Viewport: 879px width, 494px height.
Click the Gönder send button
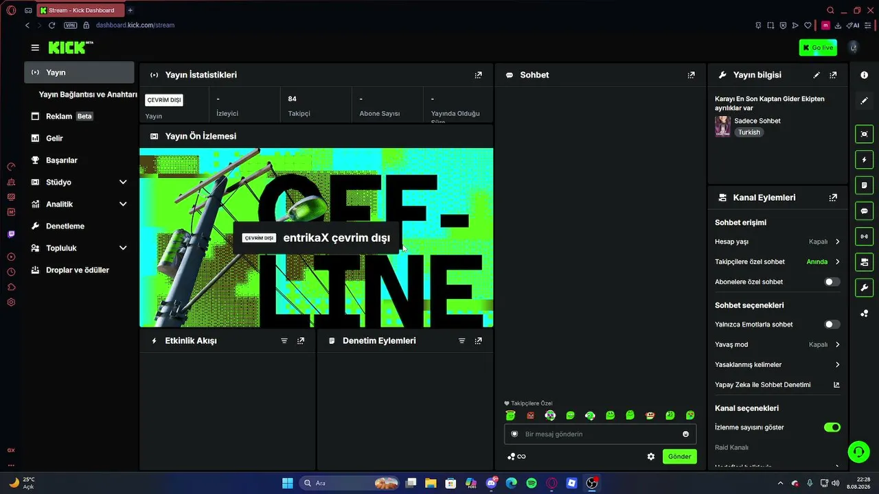coord(679,456)
